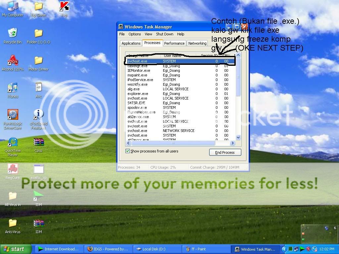Select the iTunesHelper.exe process row
The image size is (339, 254).
pos(180,112)
